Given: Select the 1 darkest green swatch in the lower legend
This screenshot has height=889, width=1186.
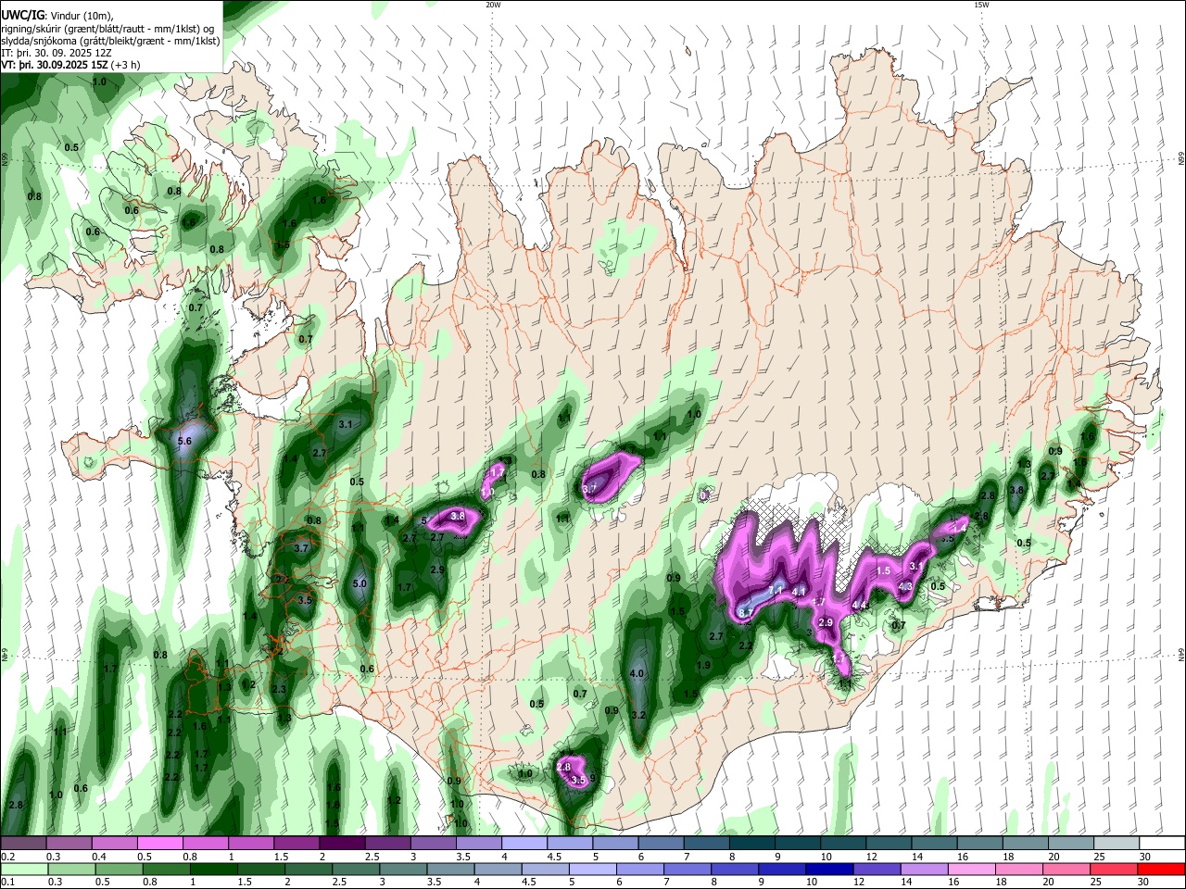Looking at the screenshot, I should tap(213, 869).
